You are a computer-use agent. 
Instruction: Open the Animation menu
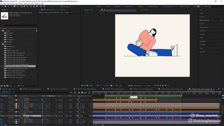point(27,4)
